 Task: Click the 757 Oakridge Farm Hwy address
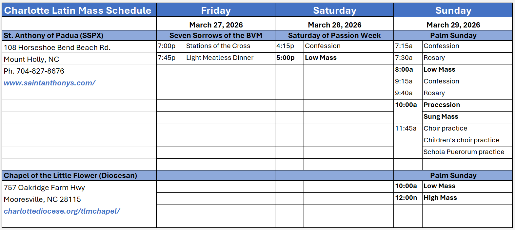(44, 188)
